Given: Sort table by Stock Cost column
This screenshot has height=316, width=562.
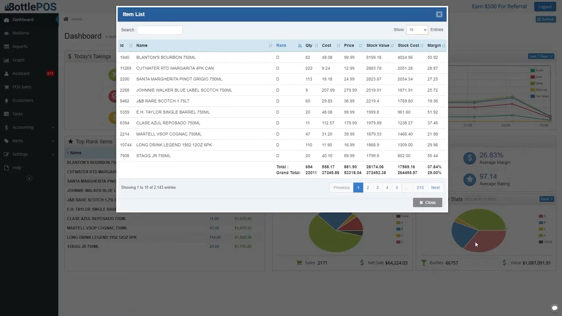Looking at the screenshot, I should (x=410, y=46).
